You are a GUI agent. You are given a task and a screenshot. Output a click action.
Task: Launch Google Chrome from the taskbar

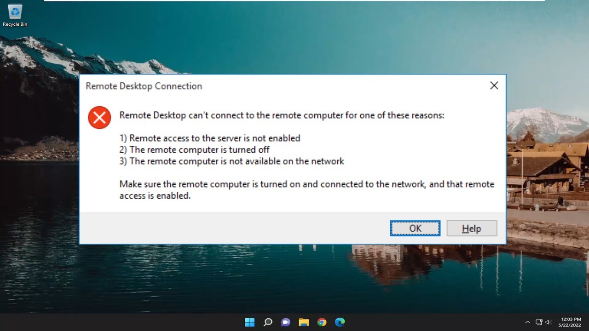click(x=322, y=322)
